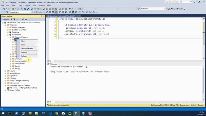
Task: Open Chrome from the taskbar
Action: [x=57, y=113]
